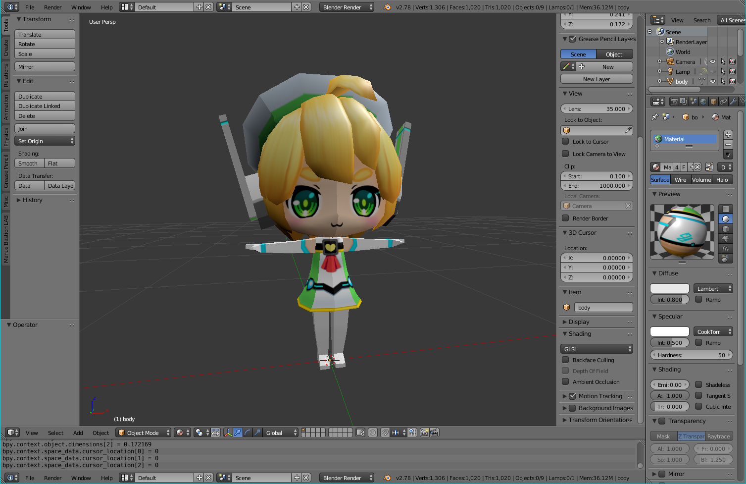Click Smooth shading button
This screenshot has width=746, height=484.
point(29,163)
